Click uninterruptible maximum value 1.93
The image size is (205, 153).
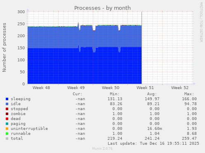coord(192,129)
